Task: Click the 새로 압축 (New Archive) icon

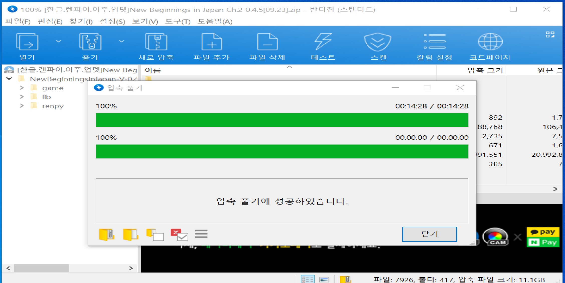Action: point(156,46)
